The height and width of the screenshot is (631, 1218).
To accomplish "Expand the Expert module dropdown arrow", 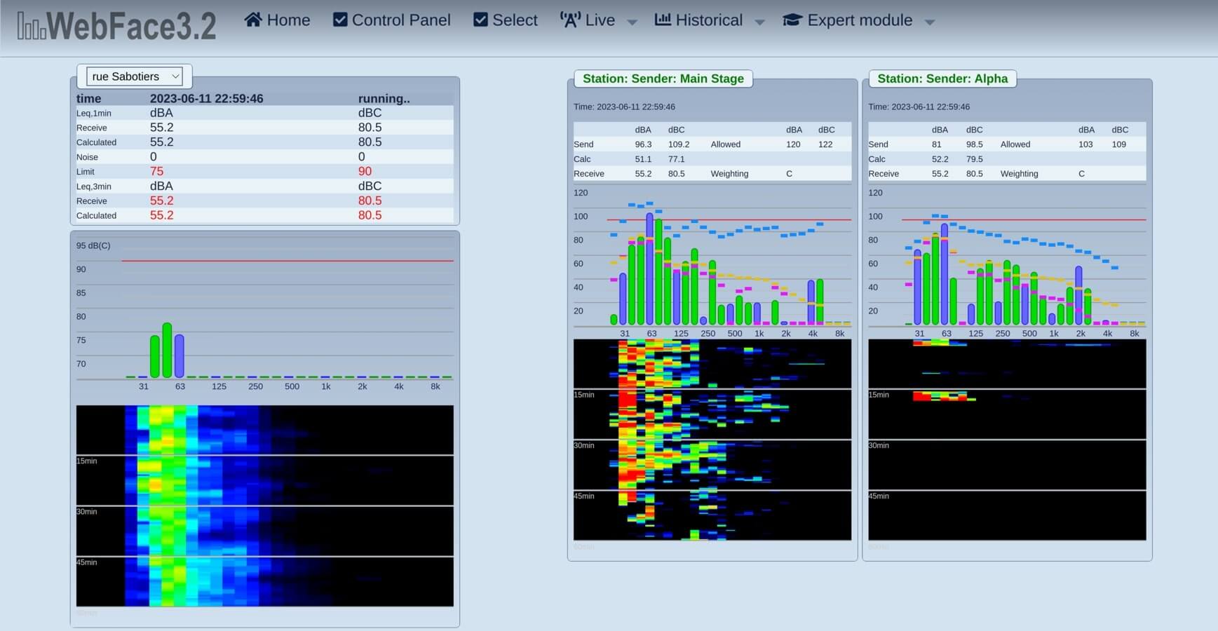I will click(930, 22).
